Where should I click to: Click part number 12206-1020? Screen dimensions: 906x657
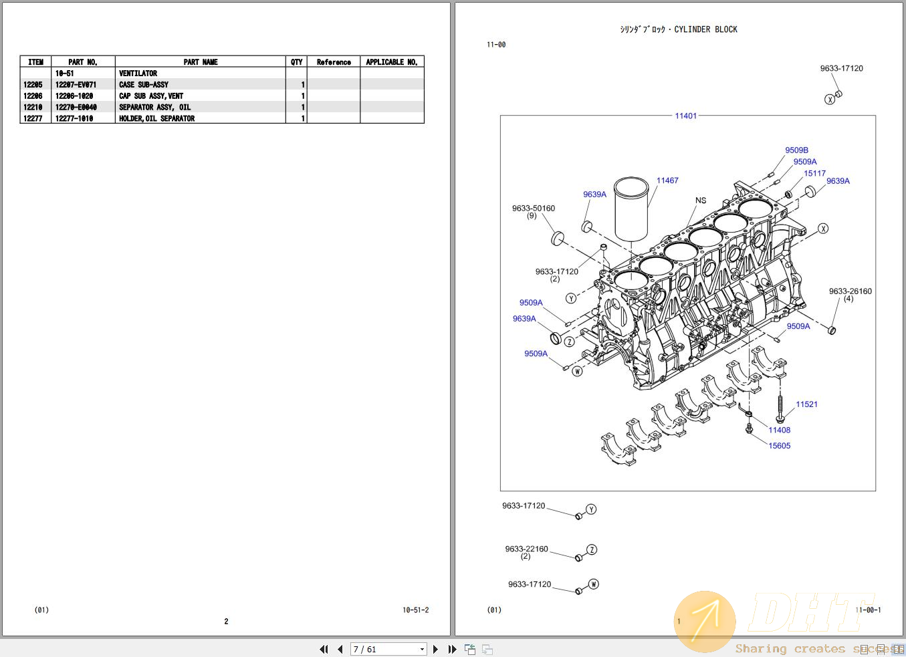point(74,96)
